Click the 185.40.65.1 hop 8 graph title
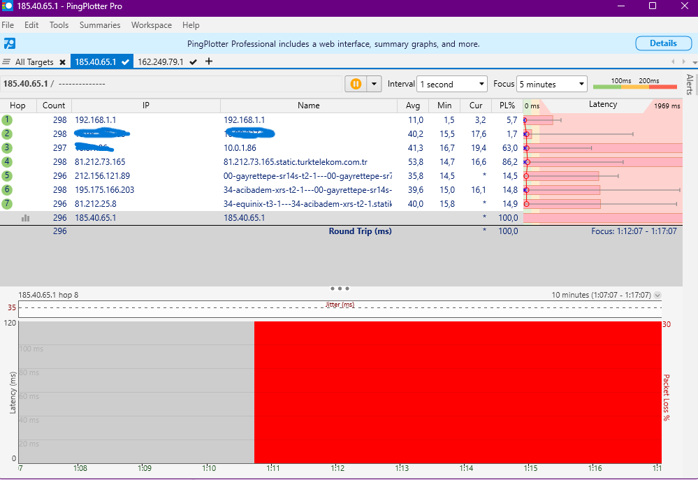698x480 pixels. (x=48, y=295)
